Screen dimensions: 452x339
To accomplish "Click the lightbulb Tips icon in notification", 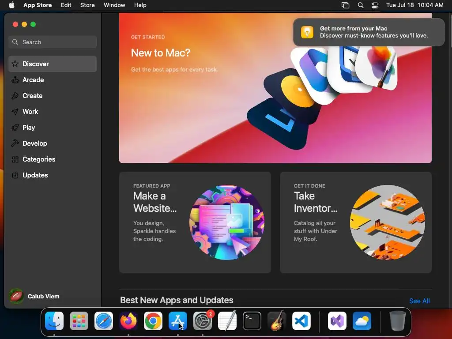I will [x=307, y=32].
